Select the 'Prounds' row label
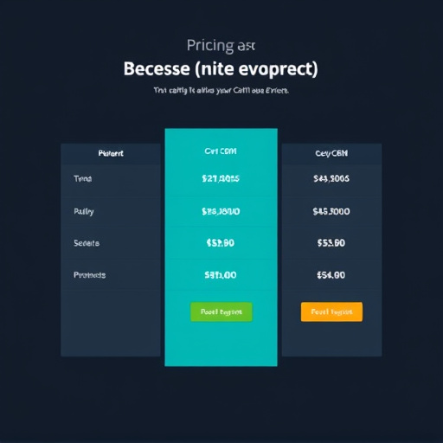 point(90,275)
